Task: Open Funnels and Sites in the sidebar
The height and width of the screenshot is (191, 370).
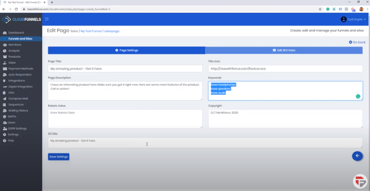Action: coord(19,38)
